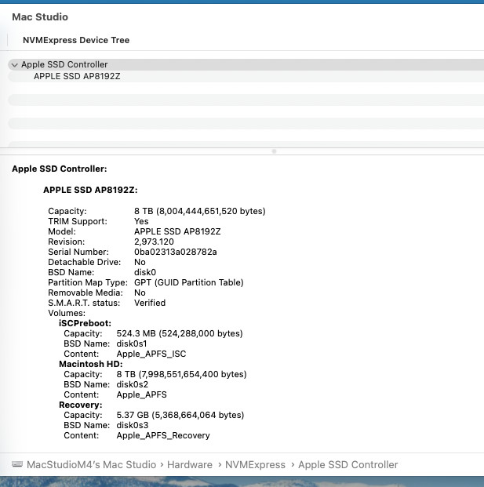Open MacStudioM4's Mac Studio in the path bar
Image resolution: width=484 pixels, height=487 pixels.
pos(91,464)
